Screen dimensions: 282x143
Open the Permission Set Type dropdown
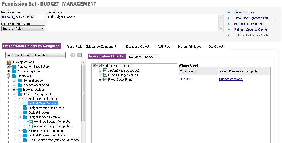point(23,29)
